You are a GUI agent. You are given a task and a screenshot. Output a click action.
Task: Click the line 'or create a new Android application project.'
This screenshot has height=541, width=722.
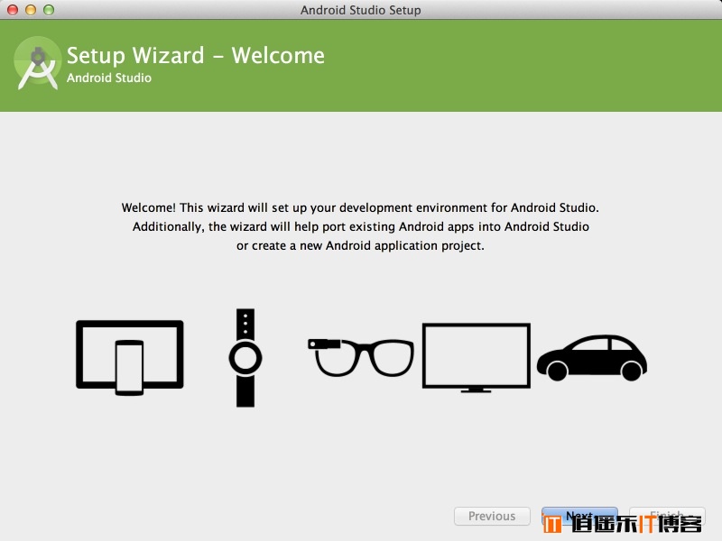coord(360,245)
